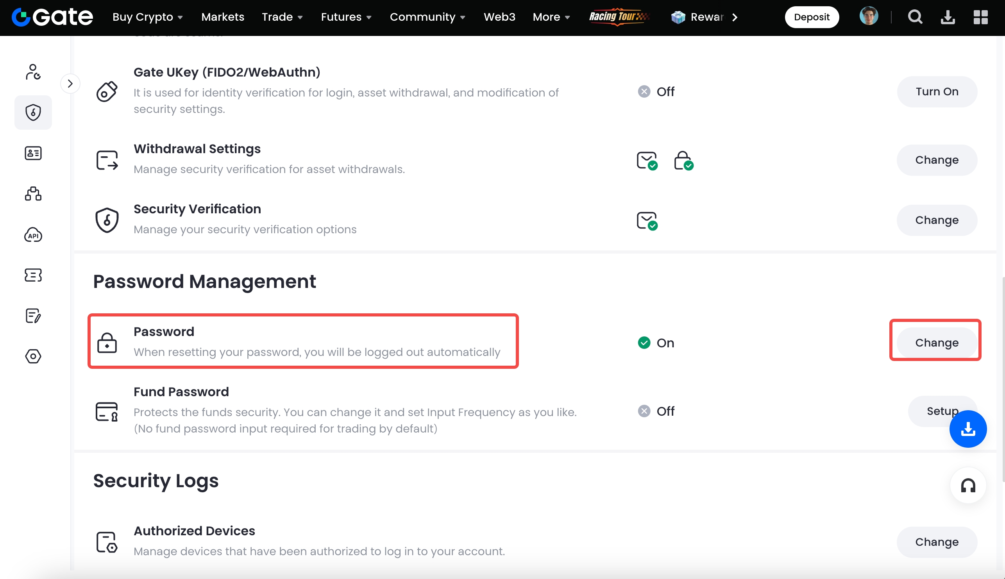The width and height of the screenshot is (1005, 579).
Task: Expand the Buy Crypto dropdown
Action: (x=148, y=17)
